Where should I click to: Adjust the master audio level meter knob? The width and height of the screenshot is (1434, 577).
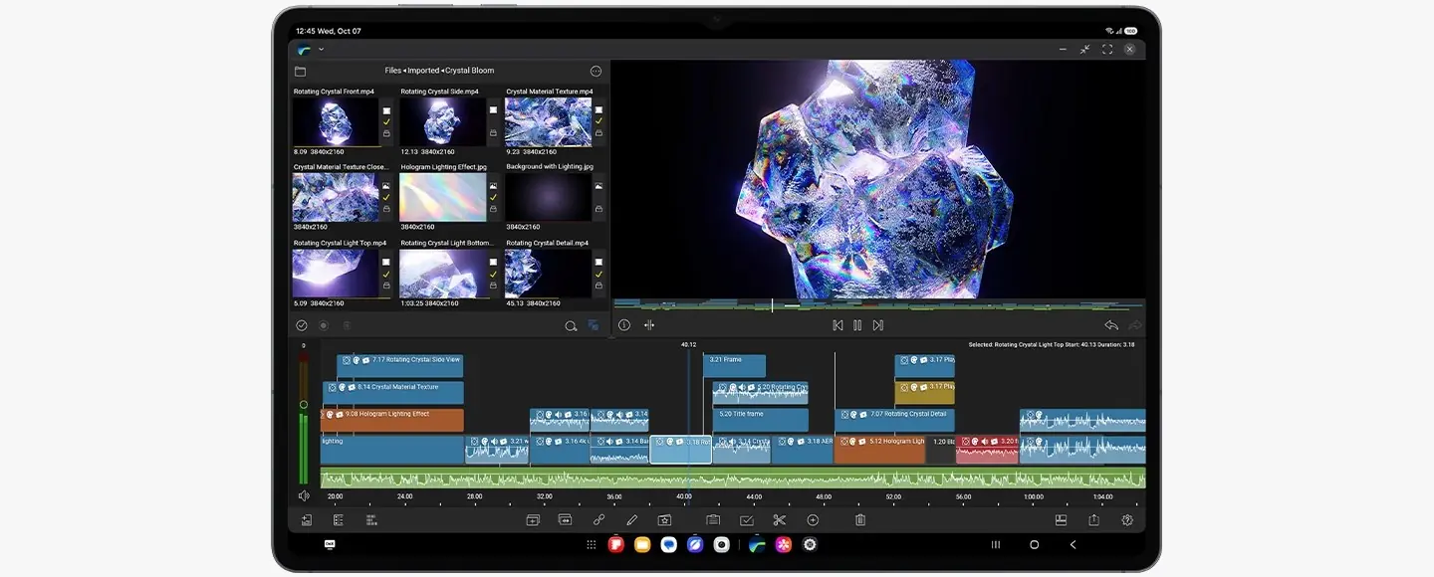tap(304, 405)
